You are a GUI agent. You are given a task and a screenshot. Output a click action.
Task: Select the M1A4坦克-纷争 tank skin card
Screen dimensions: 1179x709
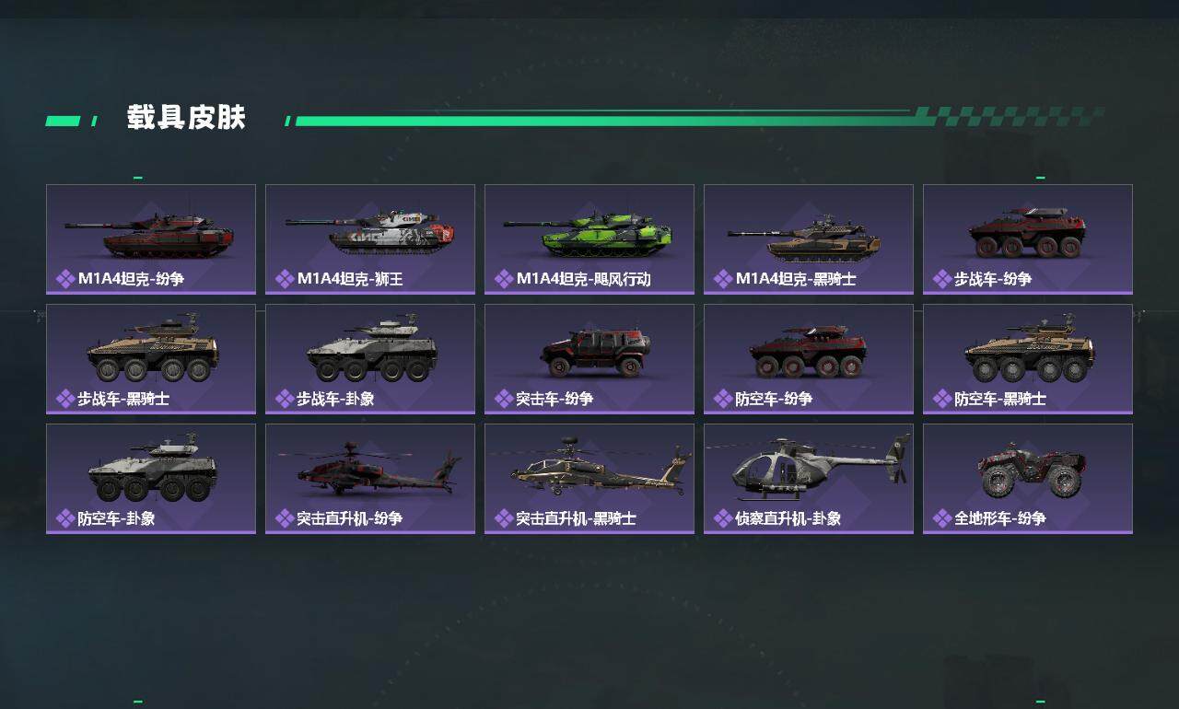(x=151, y=239)
